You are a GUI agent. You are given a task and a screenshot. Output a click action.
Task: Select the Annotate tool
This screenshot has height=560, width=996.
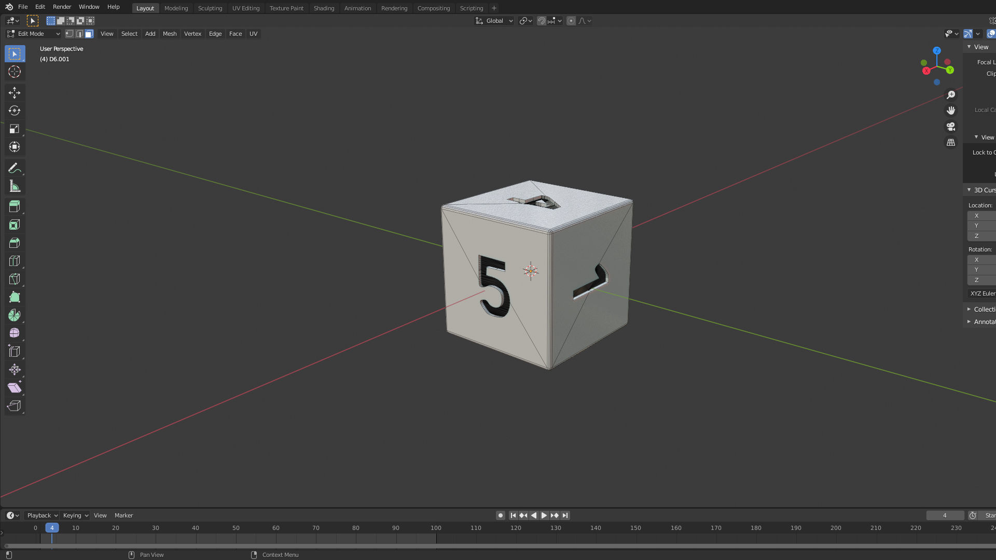pos(15,168)
